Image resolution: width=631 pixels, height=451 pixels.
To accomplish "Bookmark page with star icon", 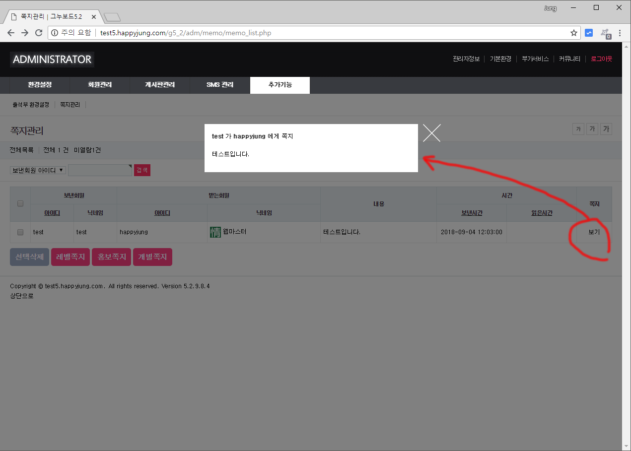I will tap(574, 33).
